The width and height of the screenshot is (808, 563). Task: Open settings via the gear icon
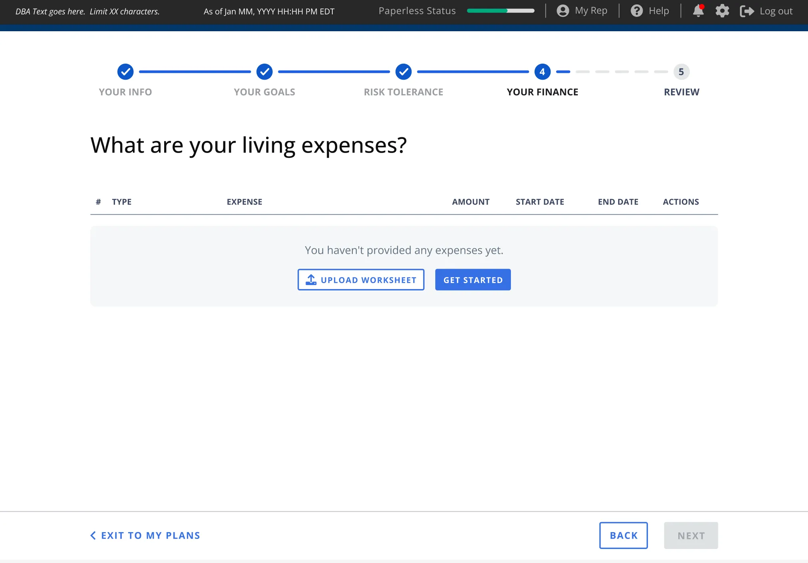pos(722,11)
